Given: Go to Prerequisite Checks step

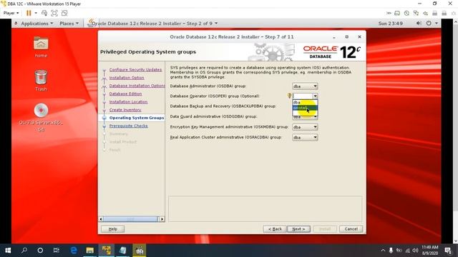Looking at the screenshot, I should (x=128, y=126).
